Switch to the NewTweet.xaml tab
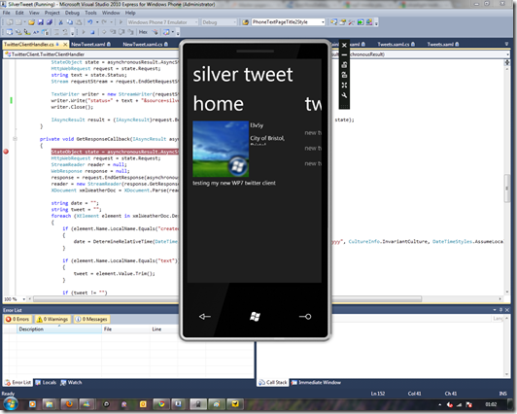This screenshot has width=517, height=414. coord(90,44)
